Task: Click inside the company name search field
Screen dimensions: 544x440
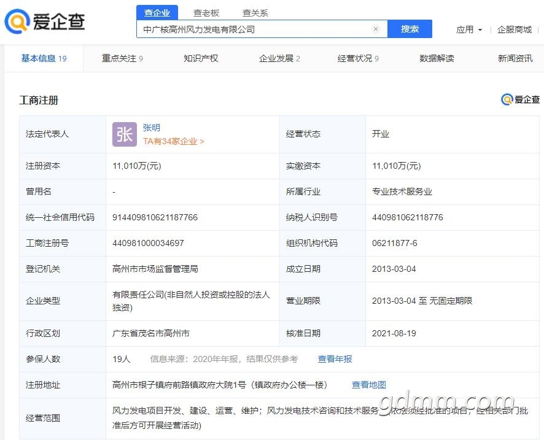Action: coord(252,29)
